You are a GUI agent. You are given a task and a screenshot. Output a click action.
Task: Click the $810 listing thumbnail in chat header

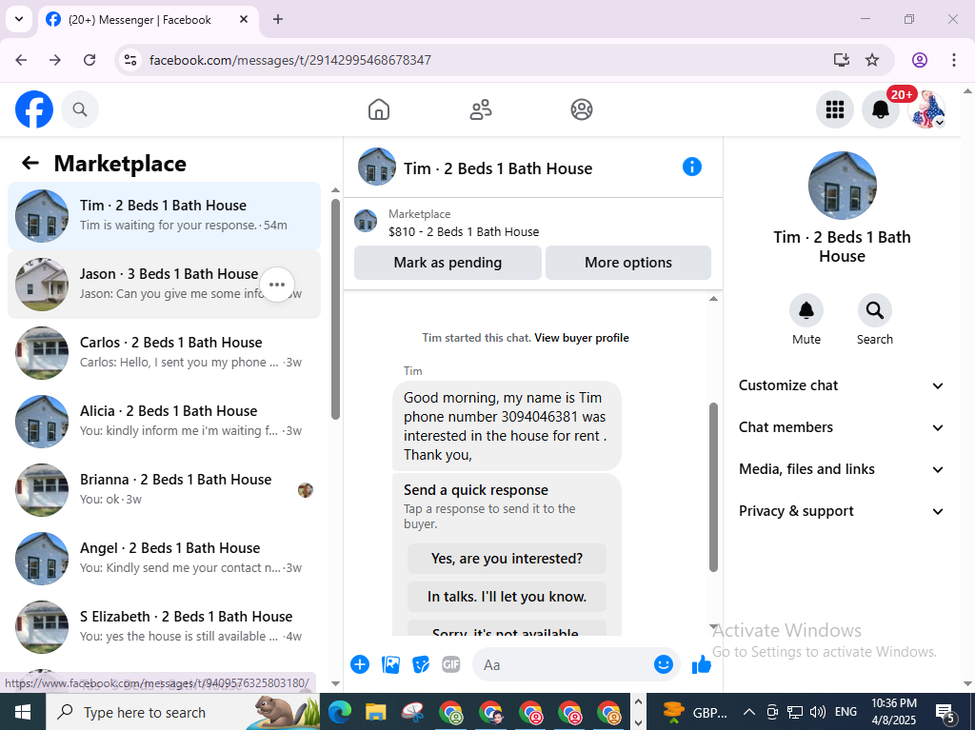pos(366,221)
